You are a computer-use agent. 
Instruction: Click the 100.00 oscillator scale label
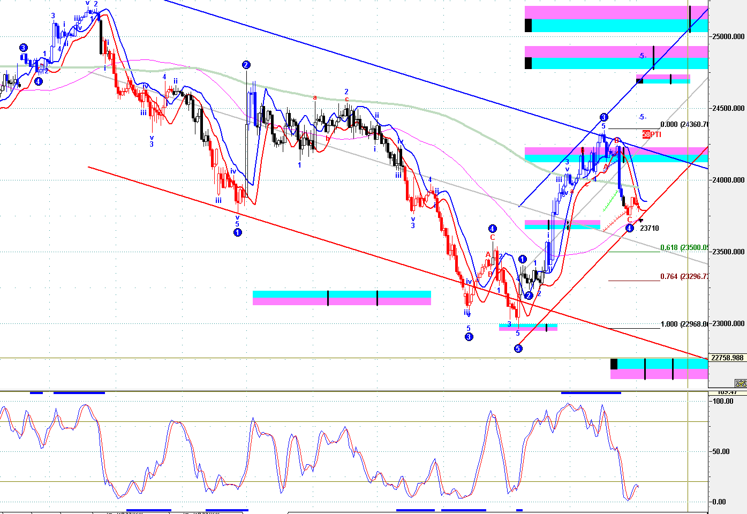tap(723, 401)
